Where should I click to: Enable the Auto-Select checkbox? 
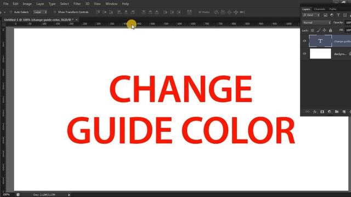coord(11,12)
